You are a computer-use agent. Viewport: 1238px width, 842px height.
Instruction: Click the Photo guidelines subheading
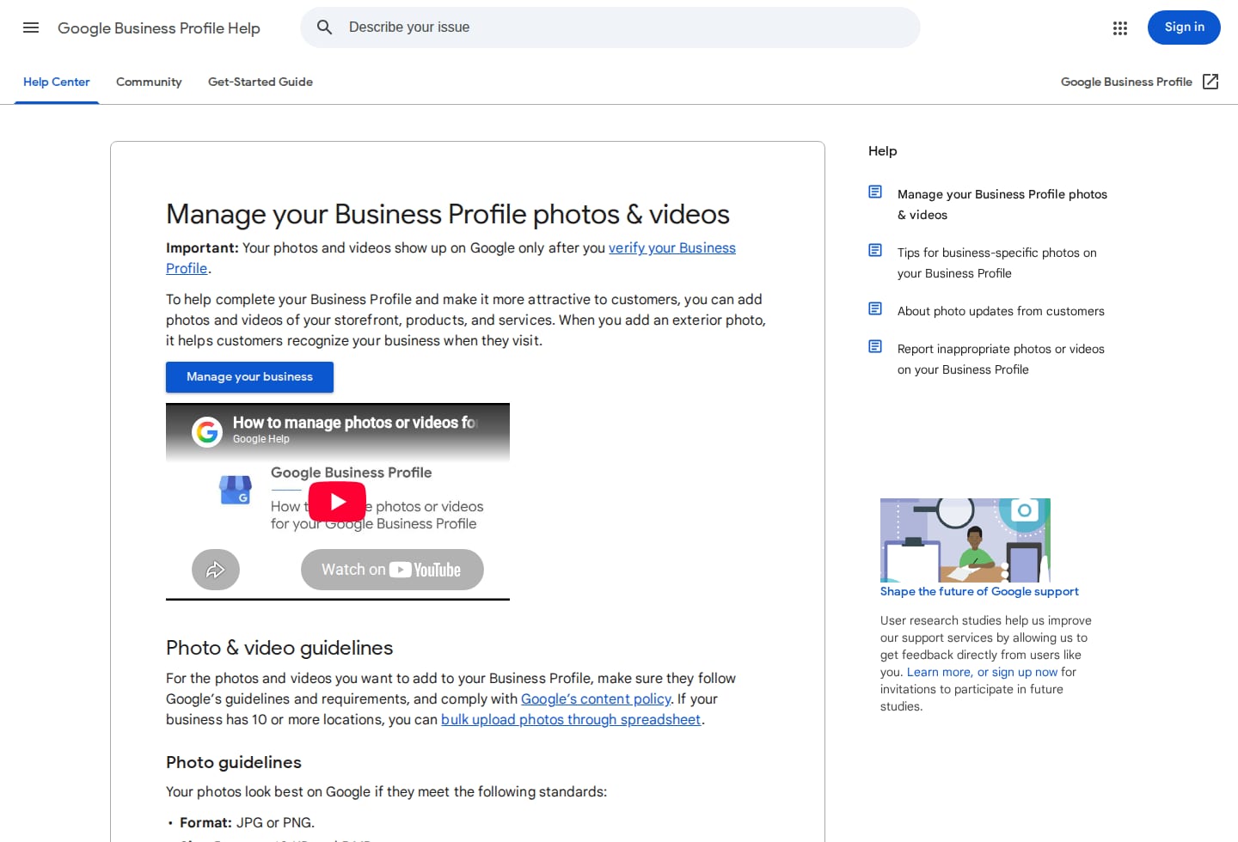[234, 763]
